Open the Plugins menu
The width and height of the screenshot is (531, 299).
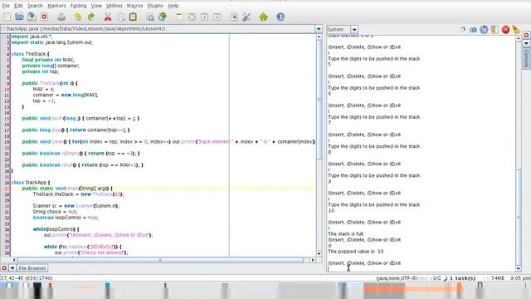155,6
